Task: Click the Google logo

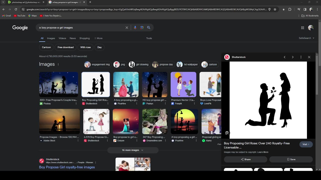Action: point(20,28)
